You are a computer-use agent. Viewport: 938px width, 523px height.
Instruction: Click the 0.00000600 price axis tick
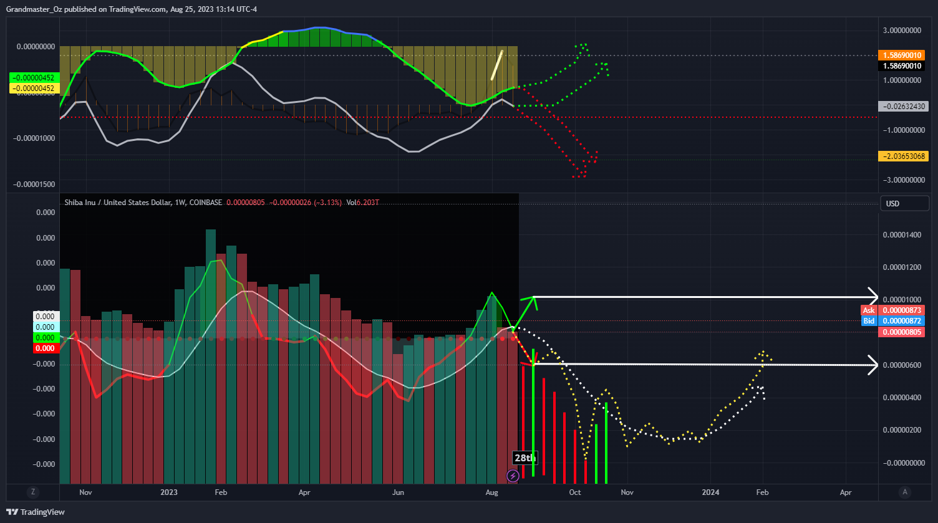point(903,365)
